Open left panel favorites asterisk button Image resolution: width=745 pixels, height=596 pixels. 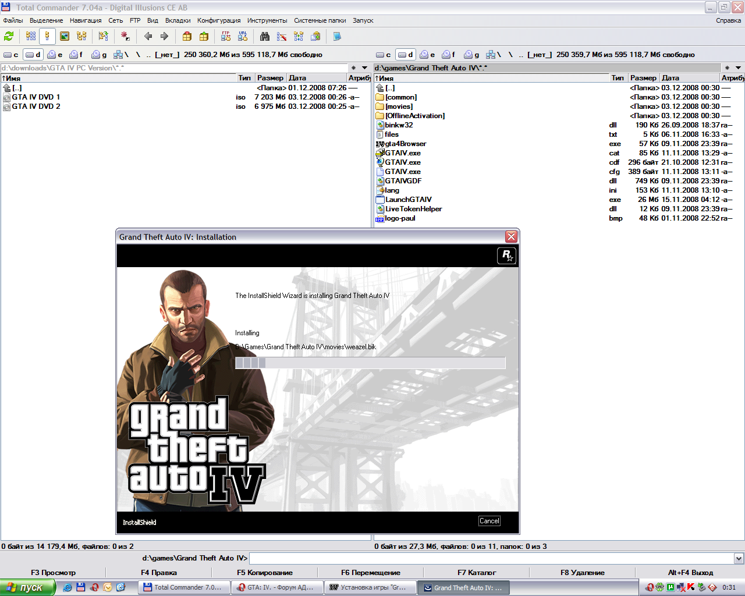coord(353,68)
